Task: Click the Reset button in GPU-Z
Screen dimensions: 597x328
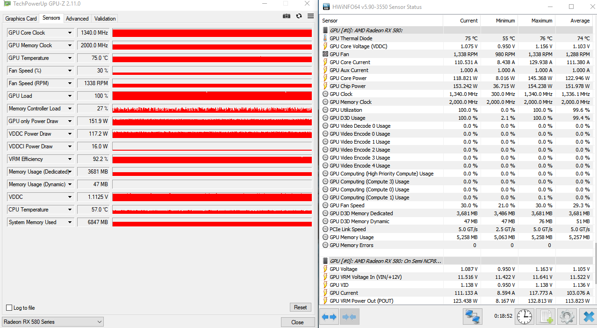Action: click(x=301, y=307)
